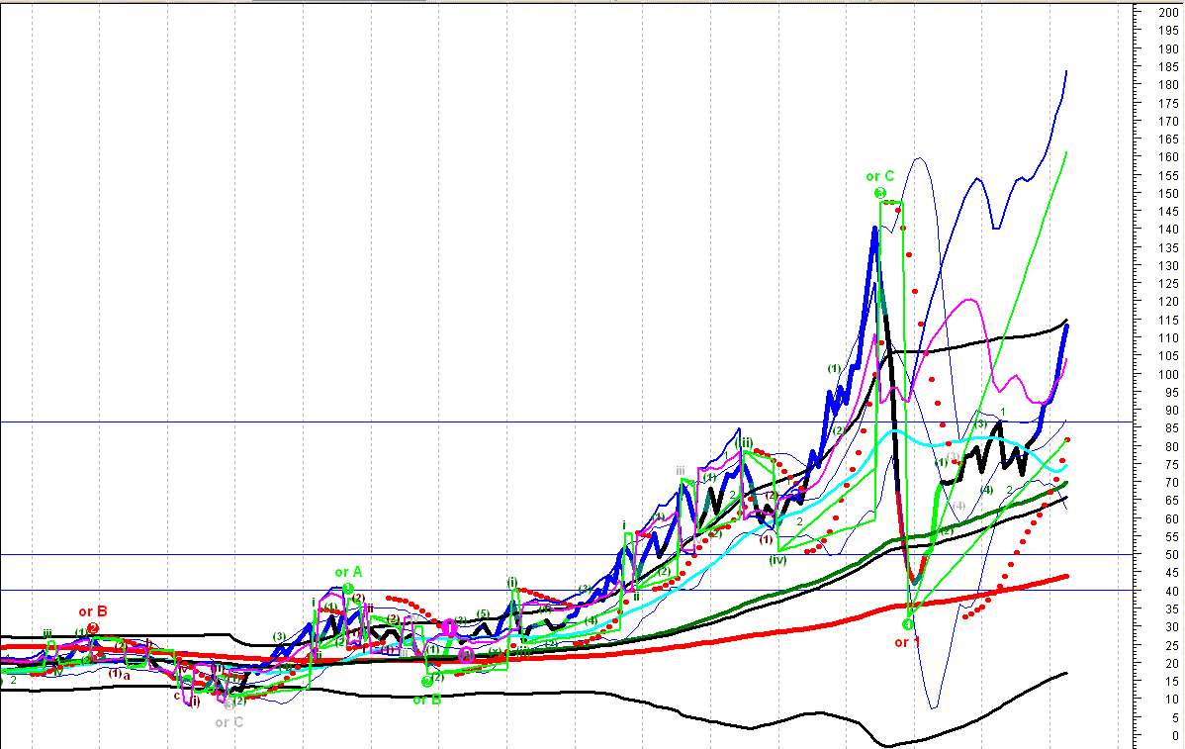Select the 50 value on price axis
The width and height of the screenshot is (1185, 749).
(1168, 555)
